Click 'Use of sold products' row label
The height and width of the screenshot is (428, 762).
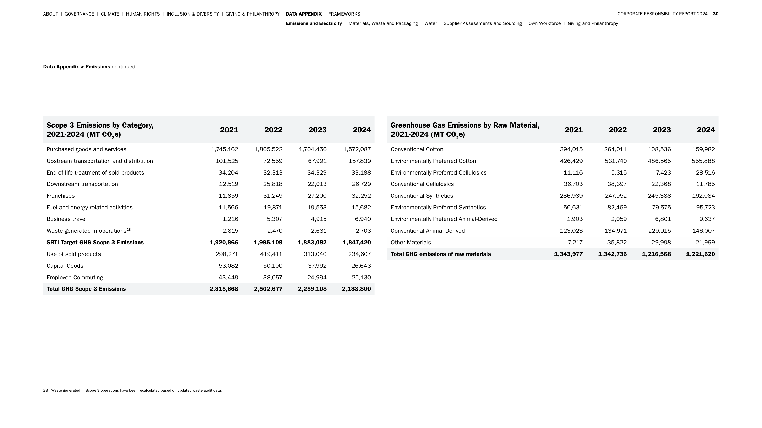74,254
